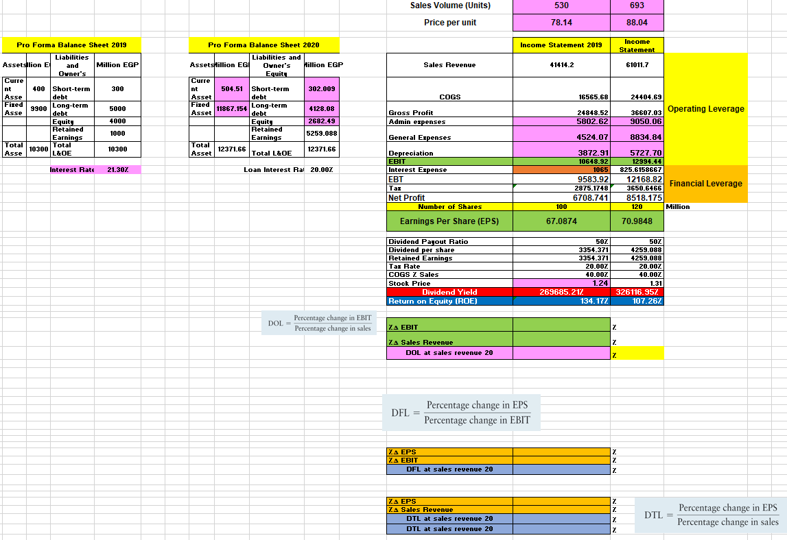The width and height of the screenshot is (787, 540).
Task: Select 2020 Equity value 2682.49
Action: coord(322,121)
